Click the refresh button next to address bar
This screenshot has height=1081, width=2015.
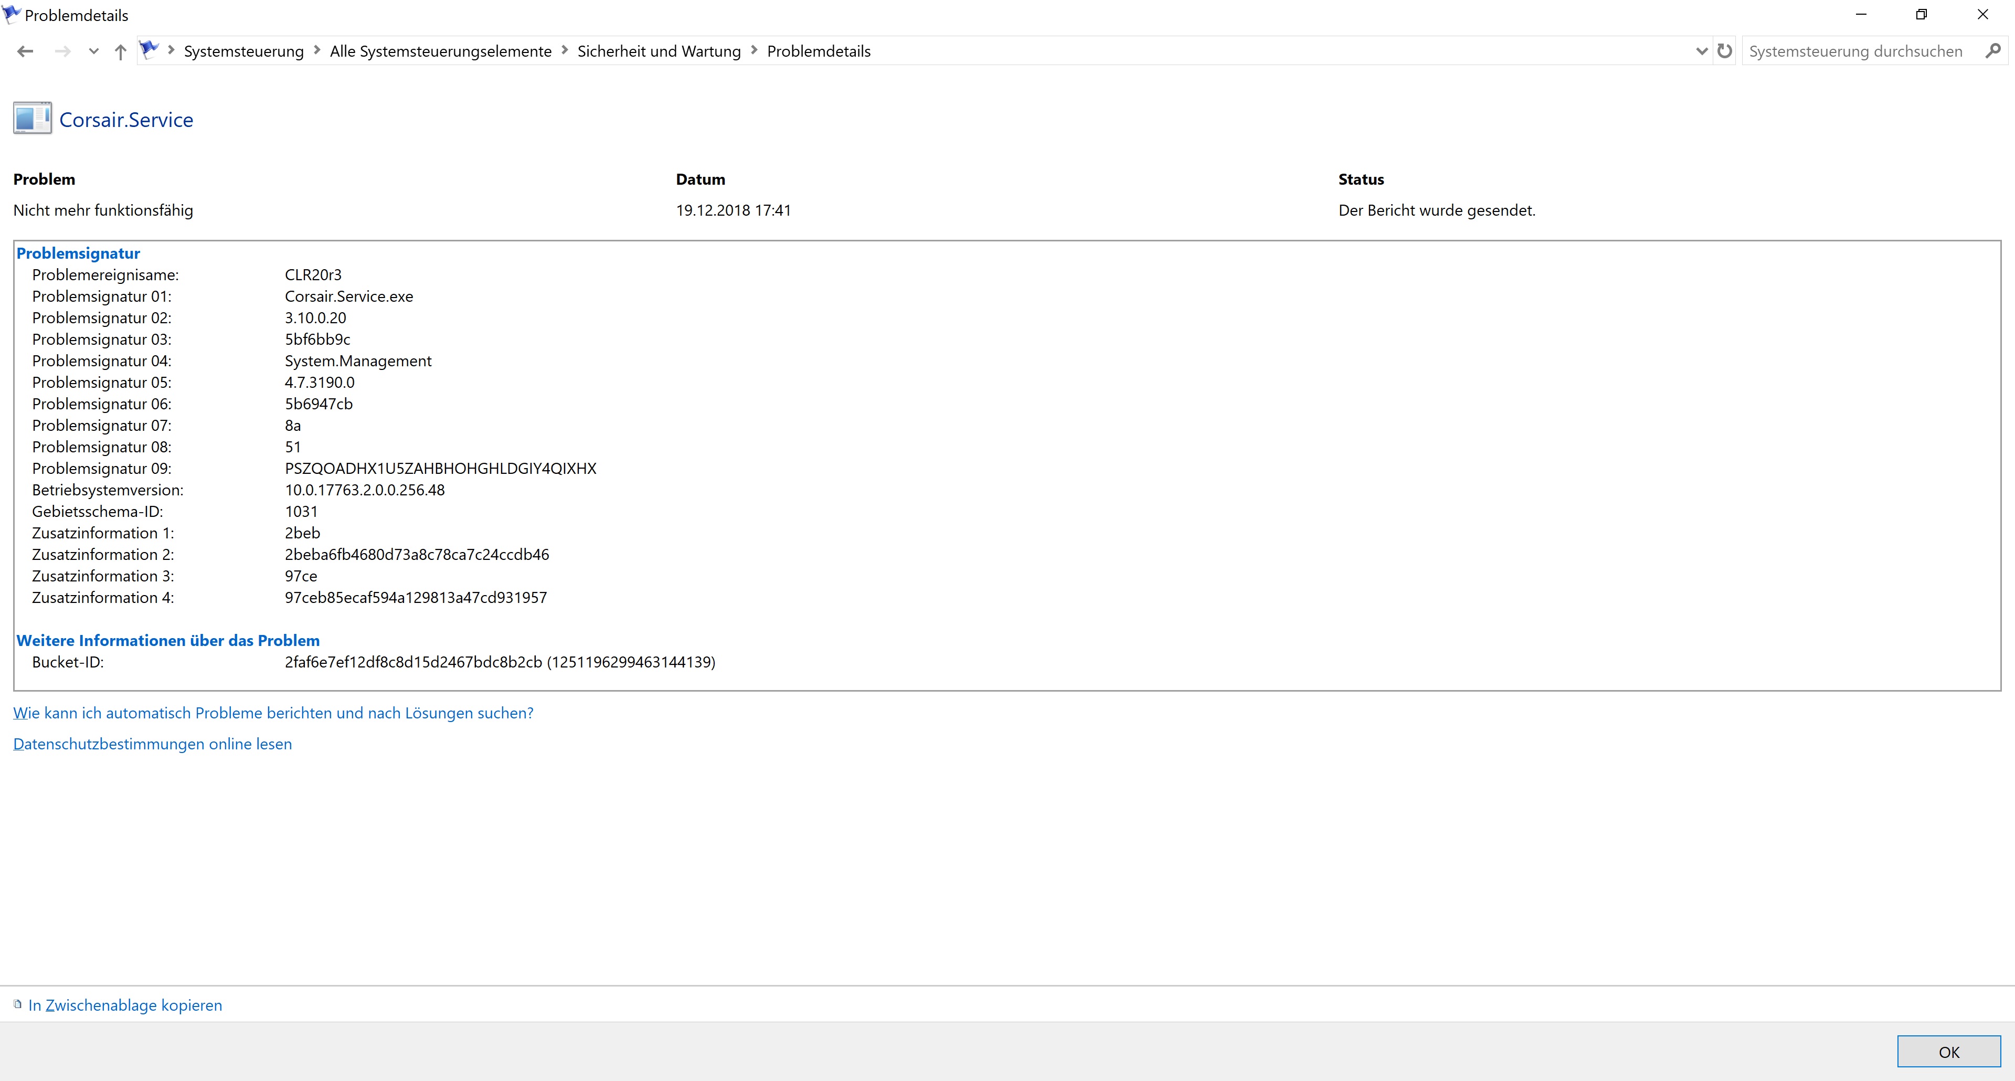pos(1724,51)
